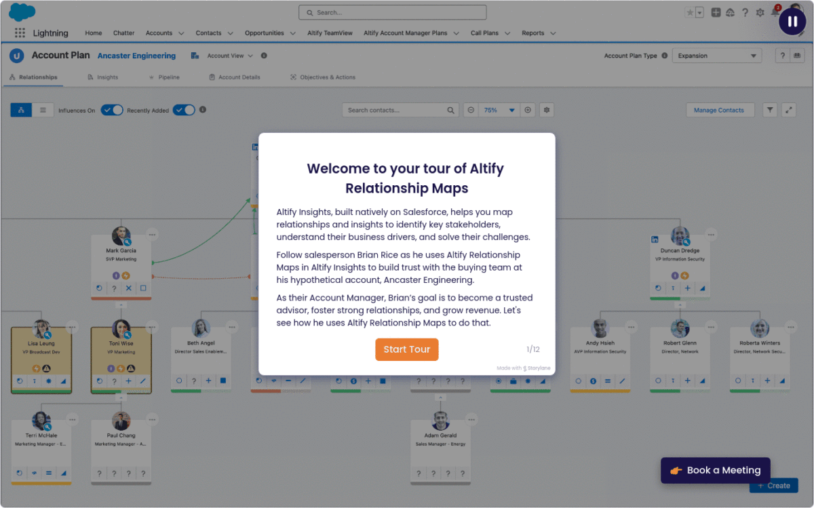Open Account Plan Type Expansion dropdown
The height and width of the screenshot is (508, 814).
point(716,56)
